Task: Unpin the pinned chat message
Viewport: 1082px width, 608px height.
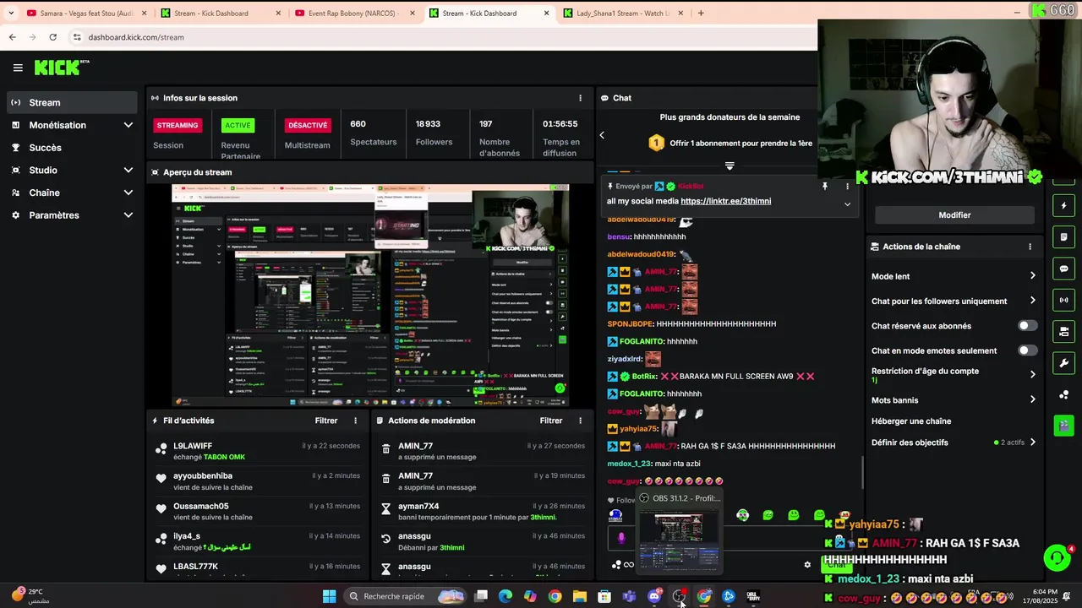Action: point(825,186)
